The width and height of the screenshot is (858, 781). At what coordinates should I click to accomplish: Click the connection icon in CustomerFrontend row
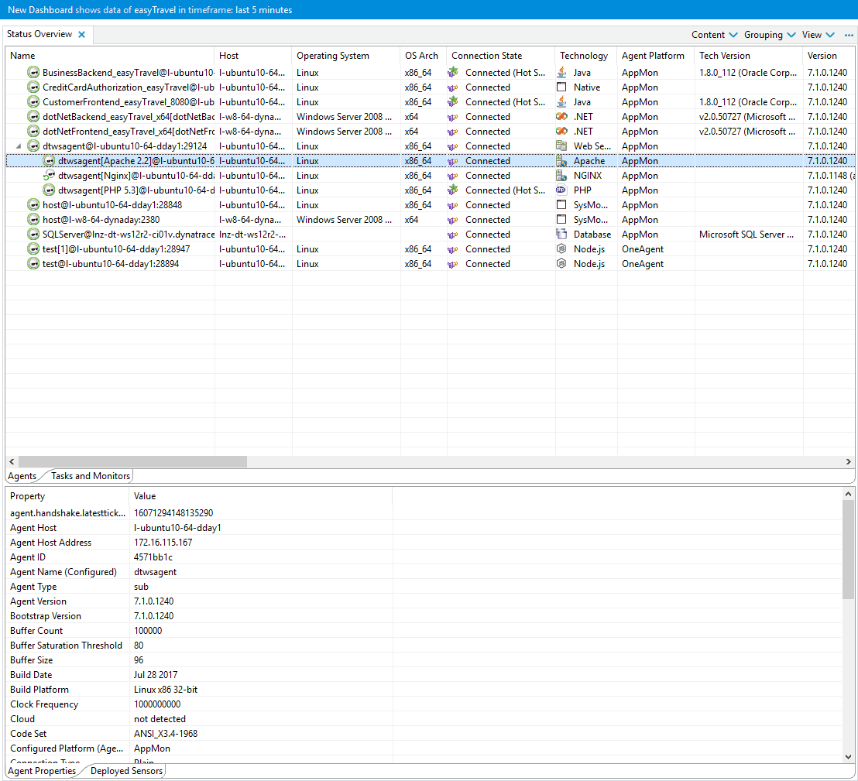453,101
